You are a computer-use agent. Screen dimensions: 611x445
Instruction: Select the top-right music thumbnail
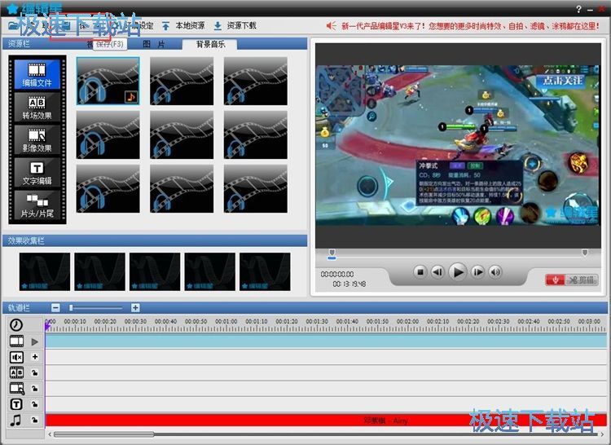pyautogui.click(x=256, y=81)
